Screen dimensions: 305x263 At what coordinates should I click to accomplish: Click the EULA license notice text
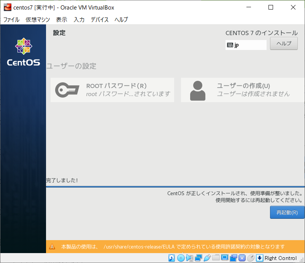point(173,247)
